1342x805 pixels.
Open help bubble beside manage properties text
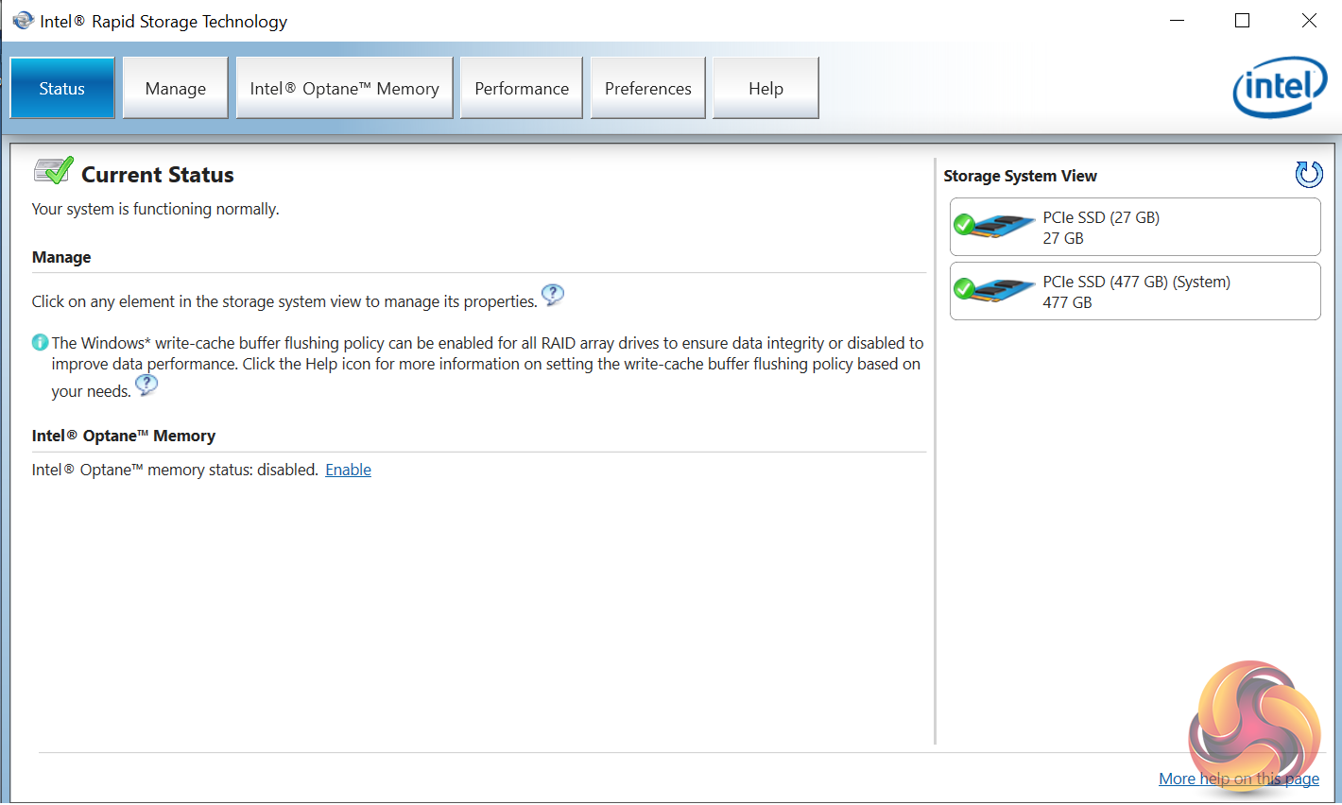tap(553, 295)
